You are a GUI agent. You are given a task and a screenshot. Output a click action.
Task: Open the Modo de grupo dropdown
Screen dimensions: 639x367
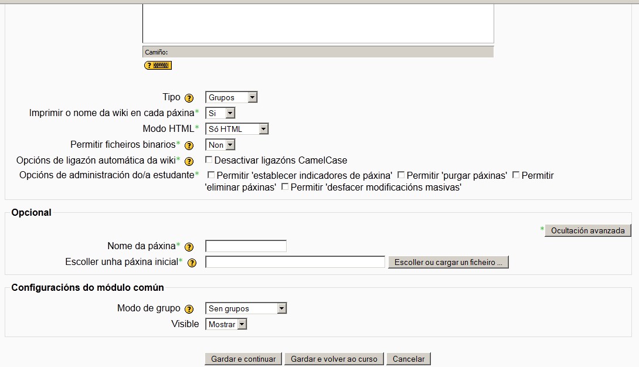point(246,308)
